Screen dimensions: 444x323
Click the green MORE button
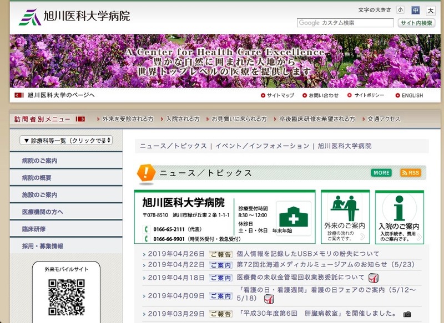tap(381, 173)
